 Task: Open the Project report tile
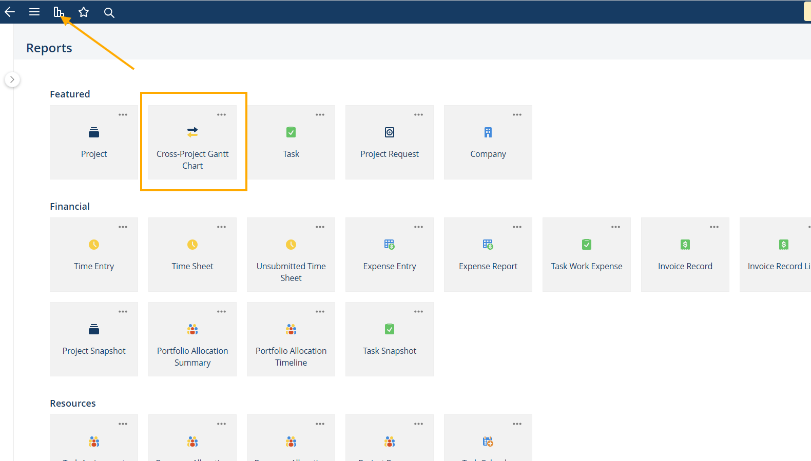94,142
